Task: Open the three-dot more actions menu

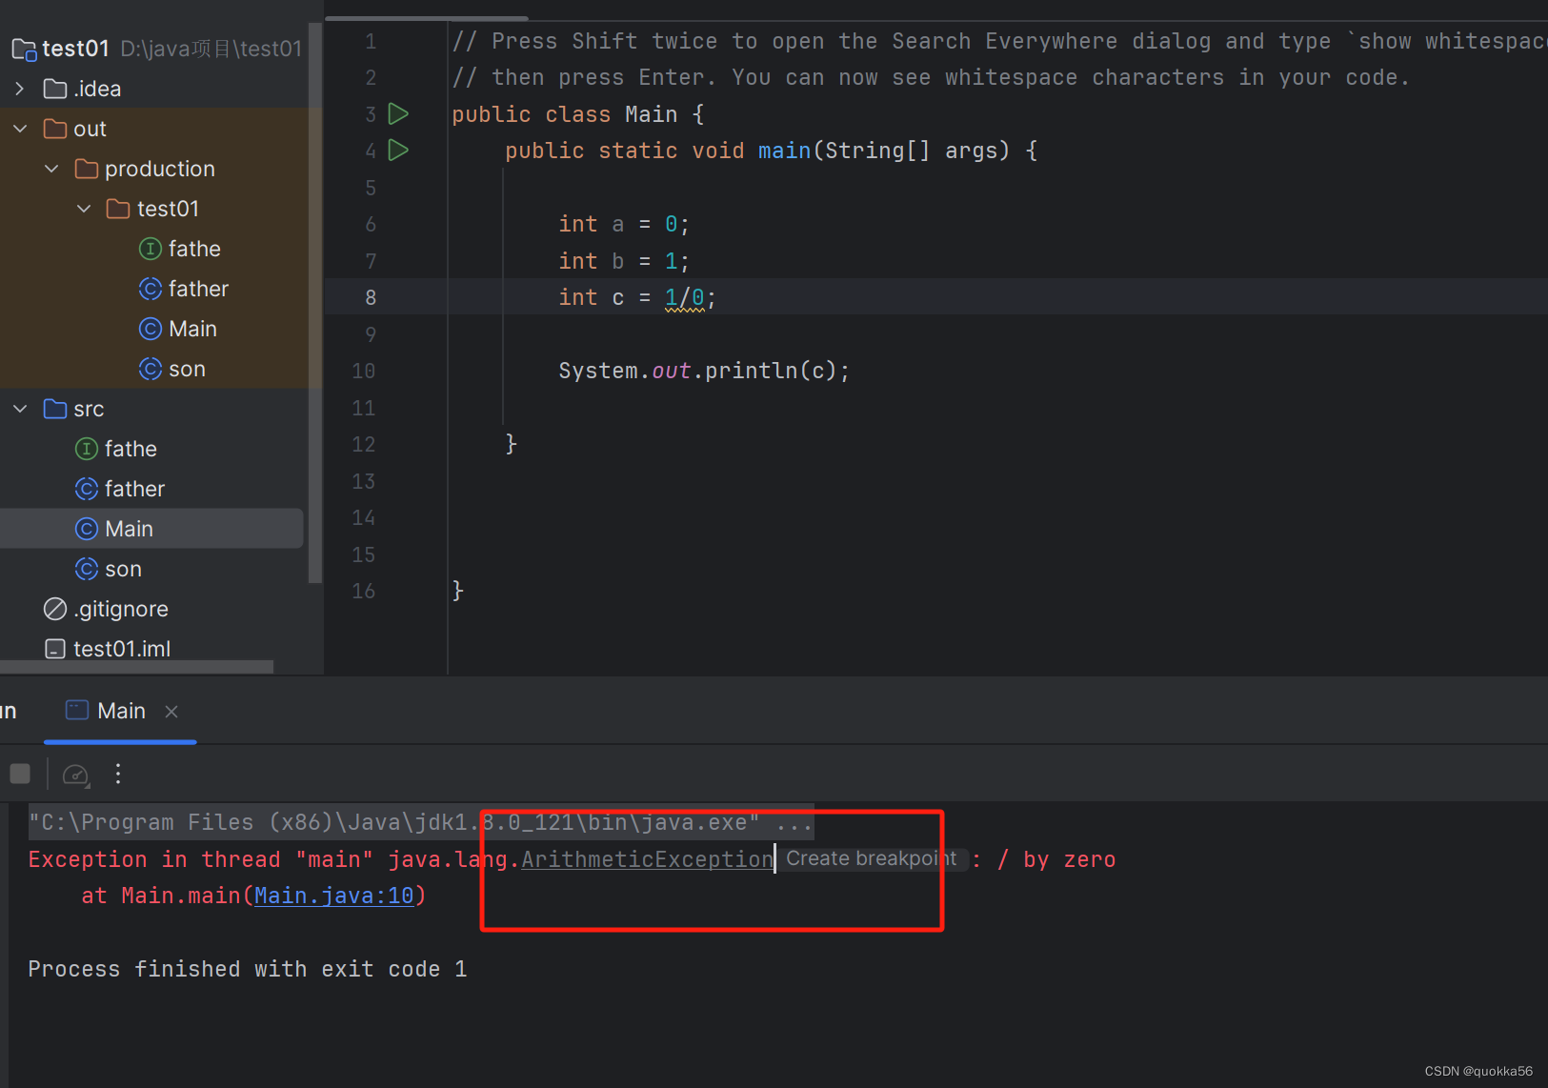Action: pyautogui.click(x=118, y=774)
